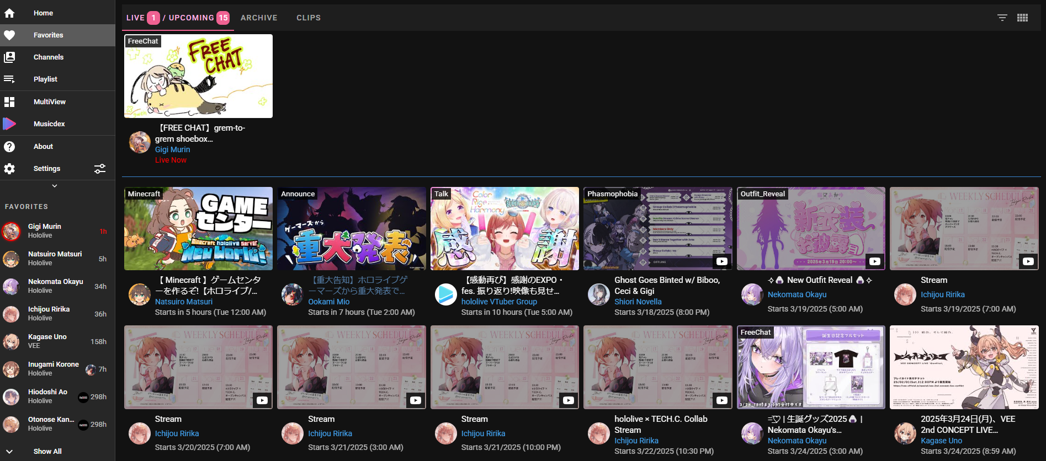
Task: Expand sidebar menu with chevron below Settings
Action: 55,186
